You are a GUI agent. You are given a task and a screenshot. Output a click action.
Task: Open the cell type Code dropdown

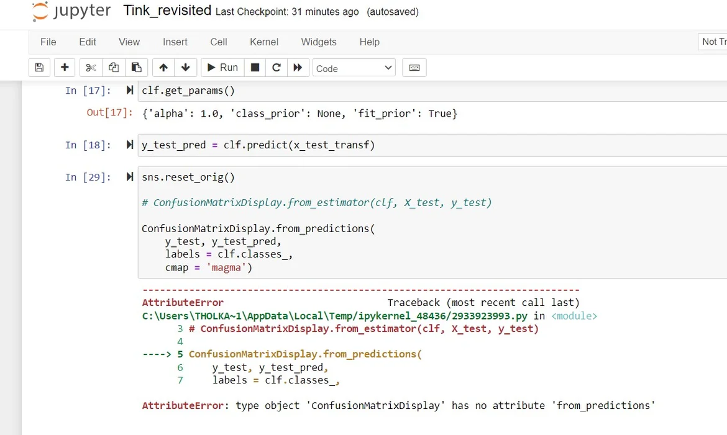click(x=354, y=68)
